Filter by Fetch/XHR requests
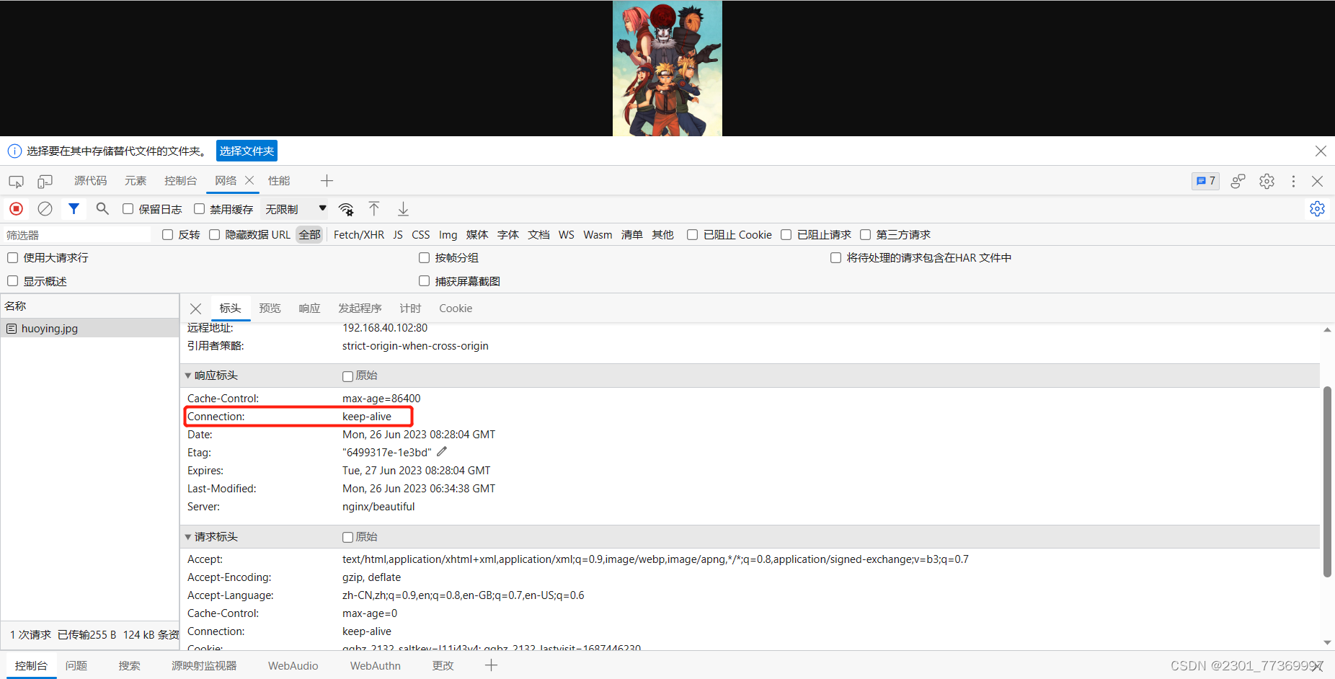The width and height of the screenshot is (1335, 679). [x=359, y=235]
